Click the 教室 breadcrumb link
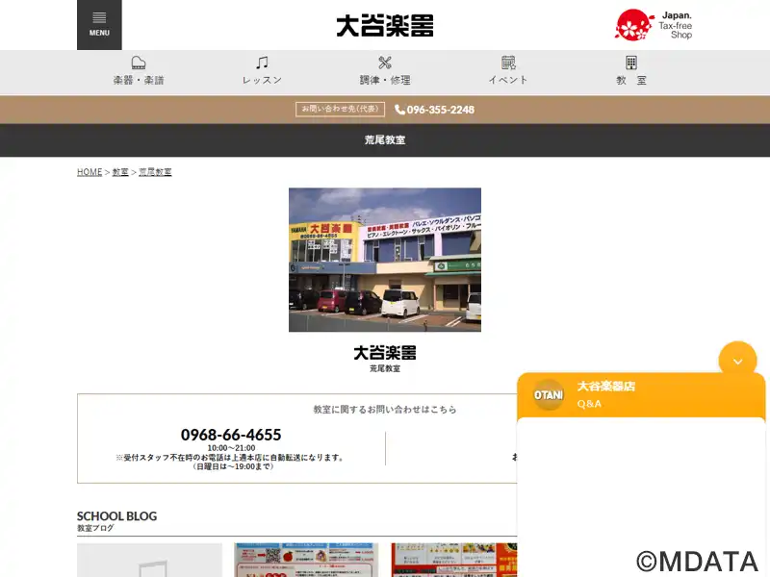Image resolution: width=770 pixels, height=577 pixels. (x=120, y=172)
